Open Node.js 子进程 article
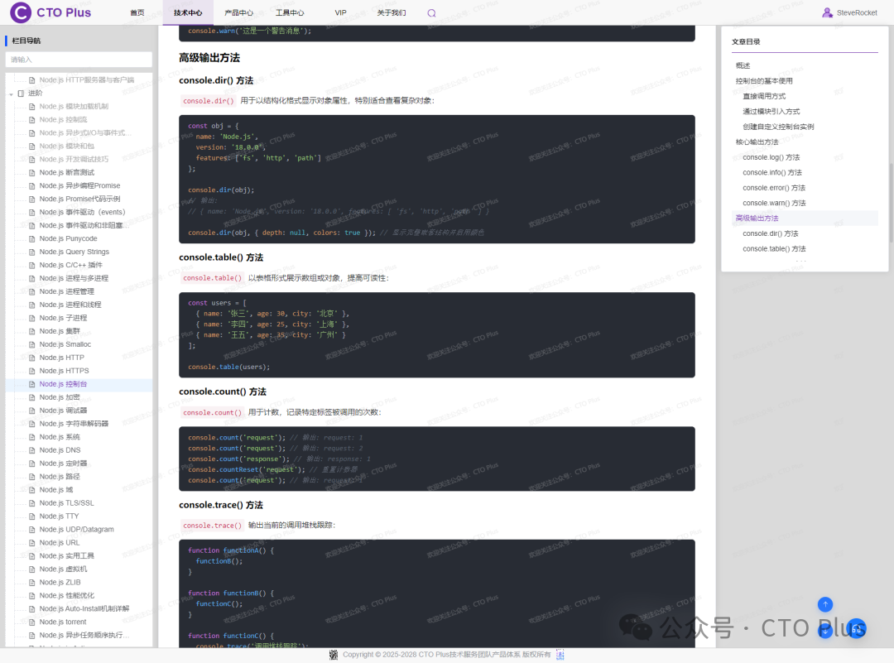This screenshot has width=894, height=663. pos(63,318)
